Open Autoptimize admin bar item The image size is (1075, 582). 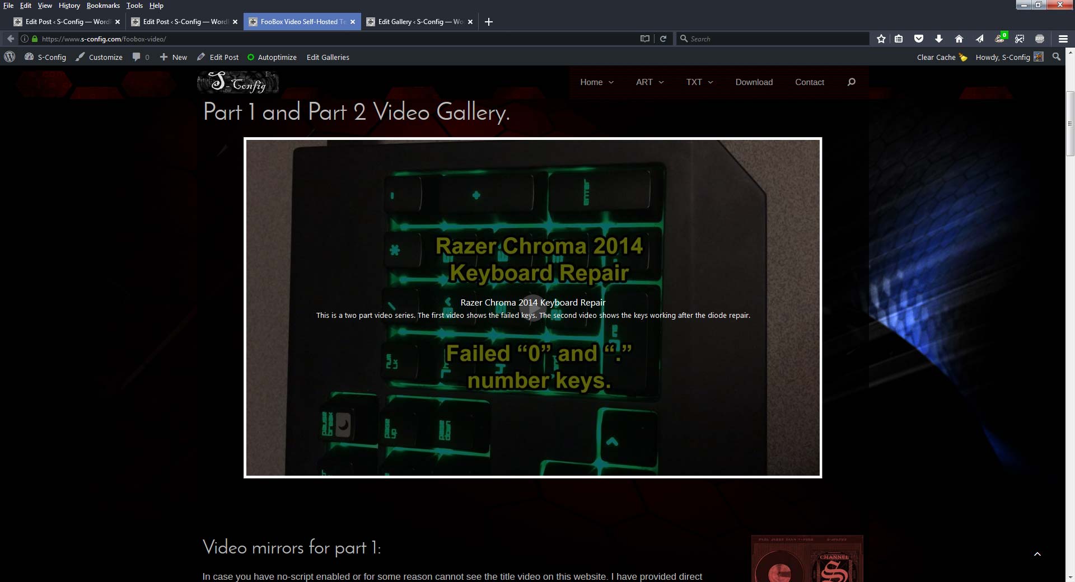(272, 57)
